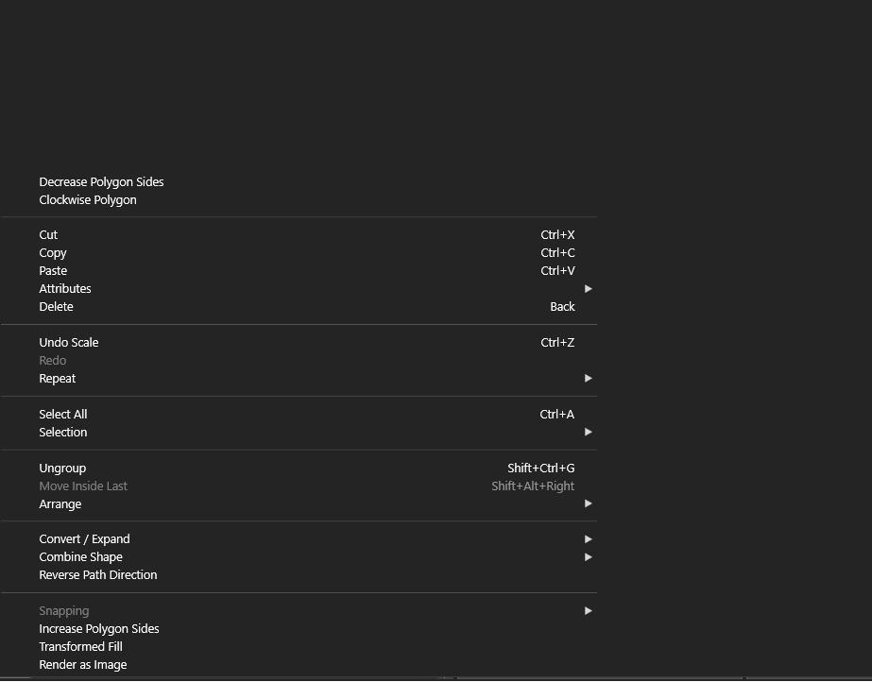This screenshot has height=682, width=872.
Task: Delete the selected object via menu
Action: 56,307
